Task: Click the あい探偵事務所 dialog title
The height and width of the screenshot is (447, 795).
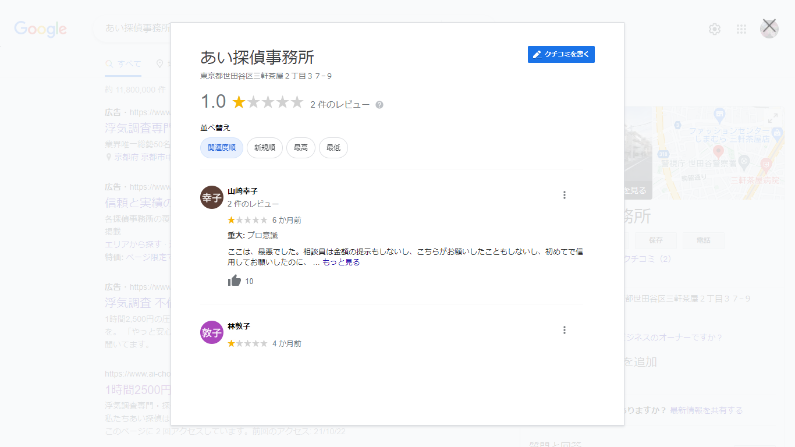Action: pyautogui.click(x=257, y=57)
